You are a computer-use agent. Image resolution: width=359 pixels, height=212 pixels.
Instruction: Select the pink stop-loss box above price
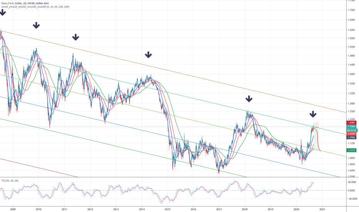pos(316,125)
